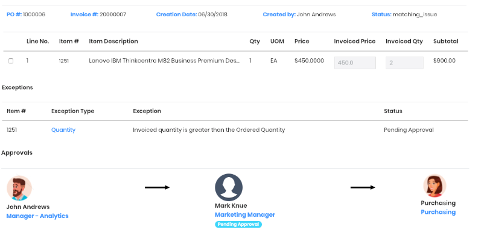Click John Andrews' avatar image
Viewport: 487px width, 236px height.
coord(19,188)
